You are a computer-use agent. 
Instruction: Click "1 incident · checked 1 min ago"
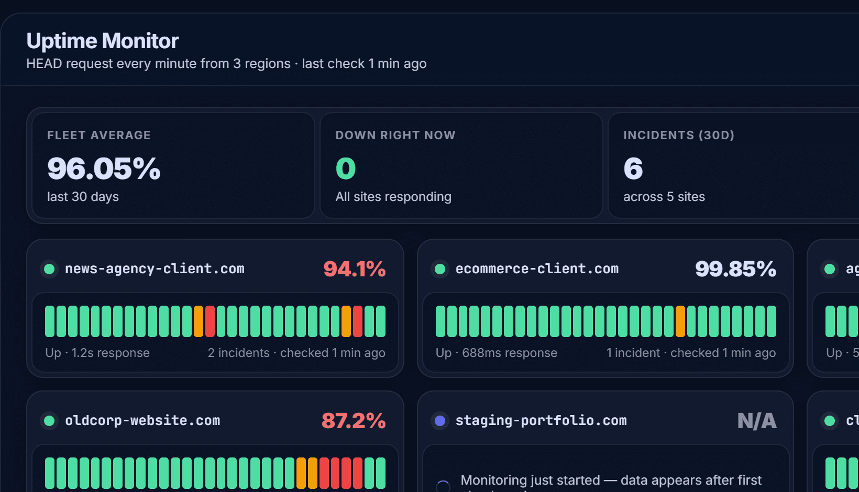(x=691, y=353)
